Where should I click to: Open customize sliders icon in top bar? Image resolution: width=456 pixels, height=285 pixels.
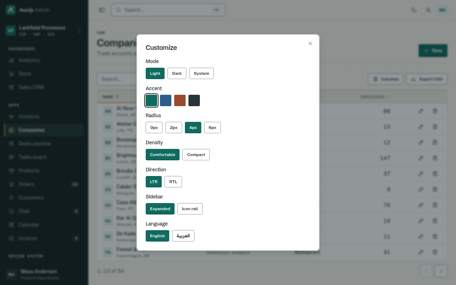point(428,10)
